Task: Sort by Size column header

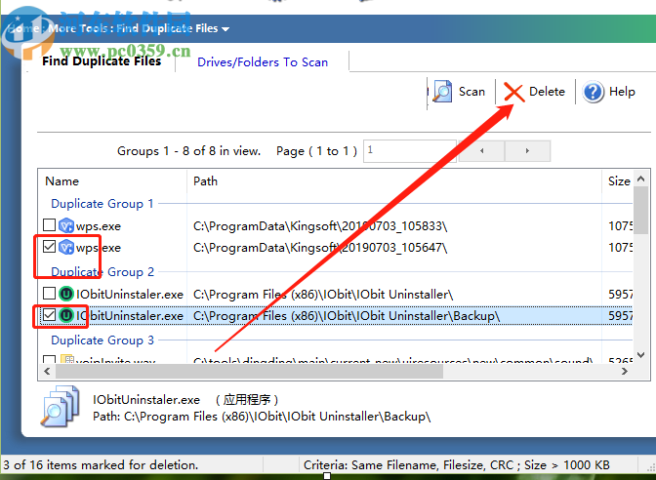Action: pos(619,181)
